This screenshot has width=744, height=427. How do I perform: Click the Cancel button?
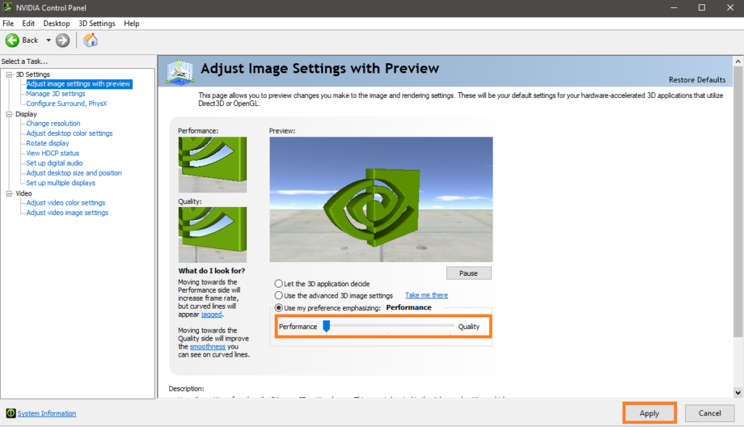click(710, 413)
